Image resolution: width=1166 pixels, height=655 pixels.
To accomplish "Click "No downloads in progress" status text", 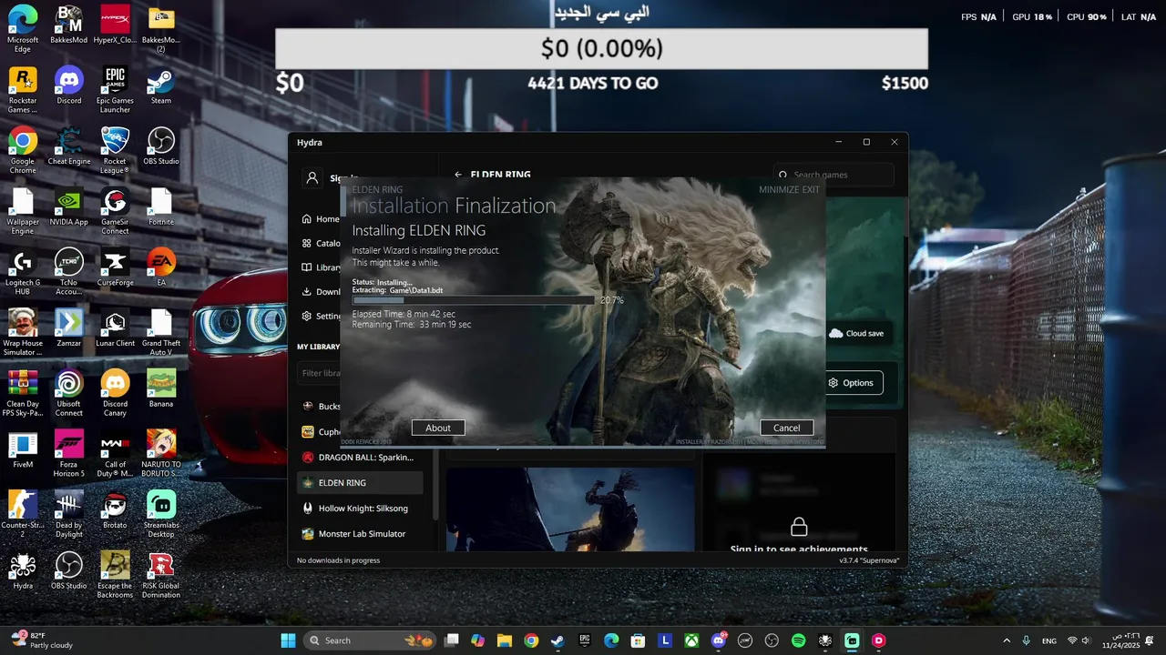I will click(338, 560).
